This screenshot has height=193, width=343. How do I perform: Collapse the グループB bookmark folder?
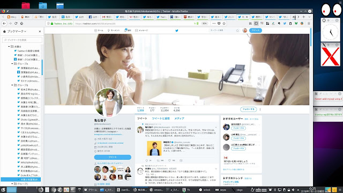[x=12, y=85]
